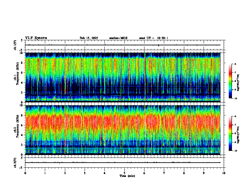Click the ch.1 "Frequency (kHz)" axis label
252x194 pixels.
pyautogui.click(x=17, y=74)
